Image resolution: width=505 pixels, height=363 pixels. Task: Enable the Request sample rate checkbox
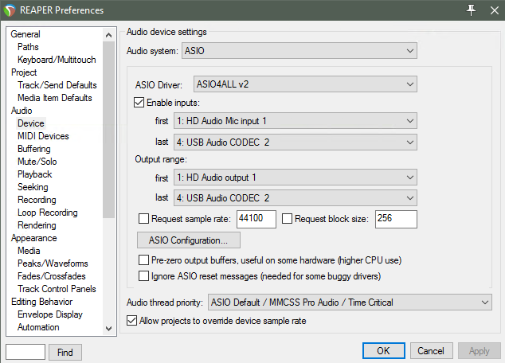click(x=143, y=219)
